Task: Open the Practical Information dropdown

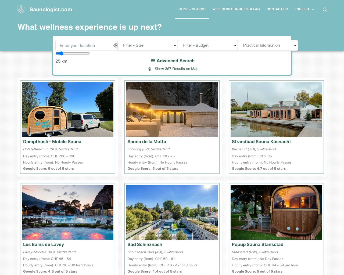Action: 268,45
